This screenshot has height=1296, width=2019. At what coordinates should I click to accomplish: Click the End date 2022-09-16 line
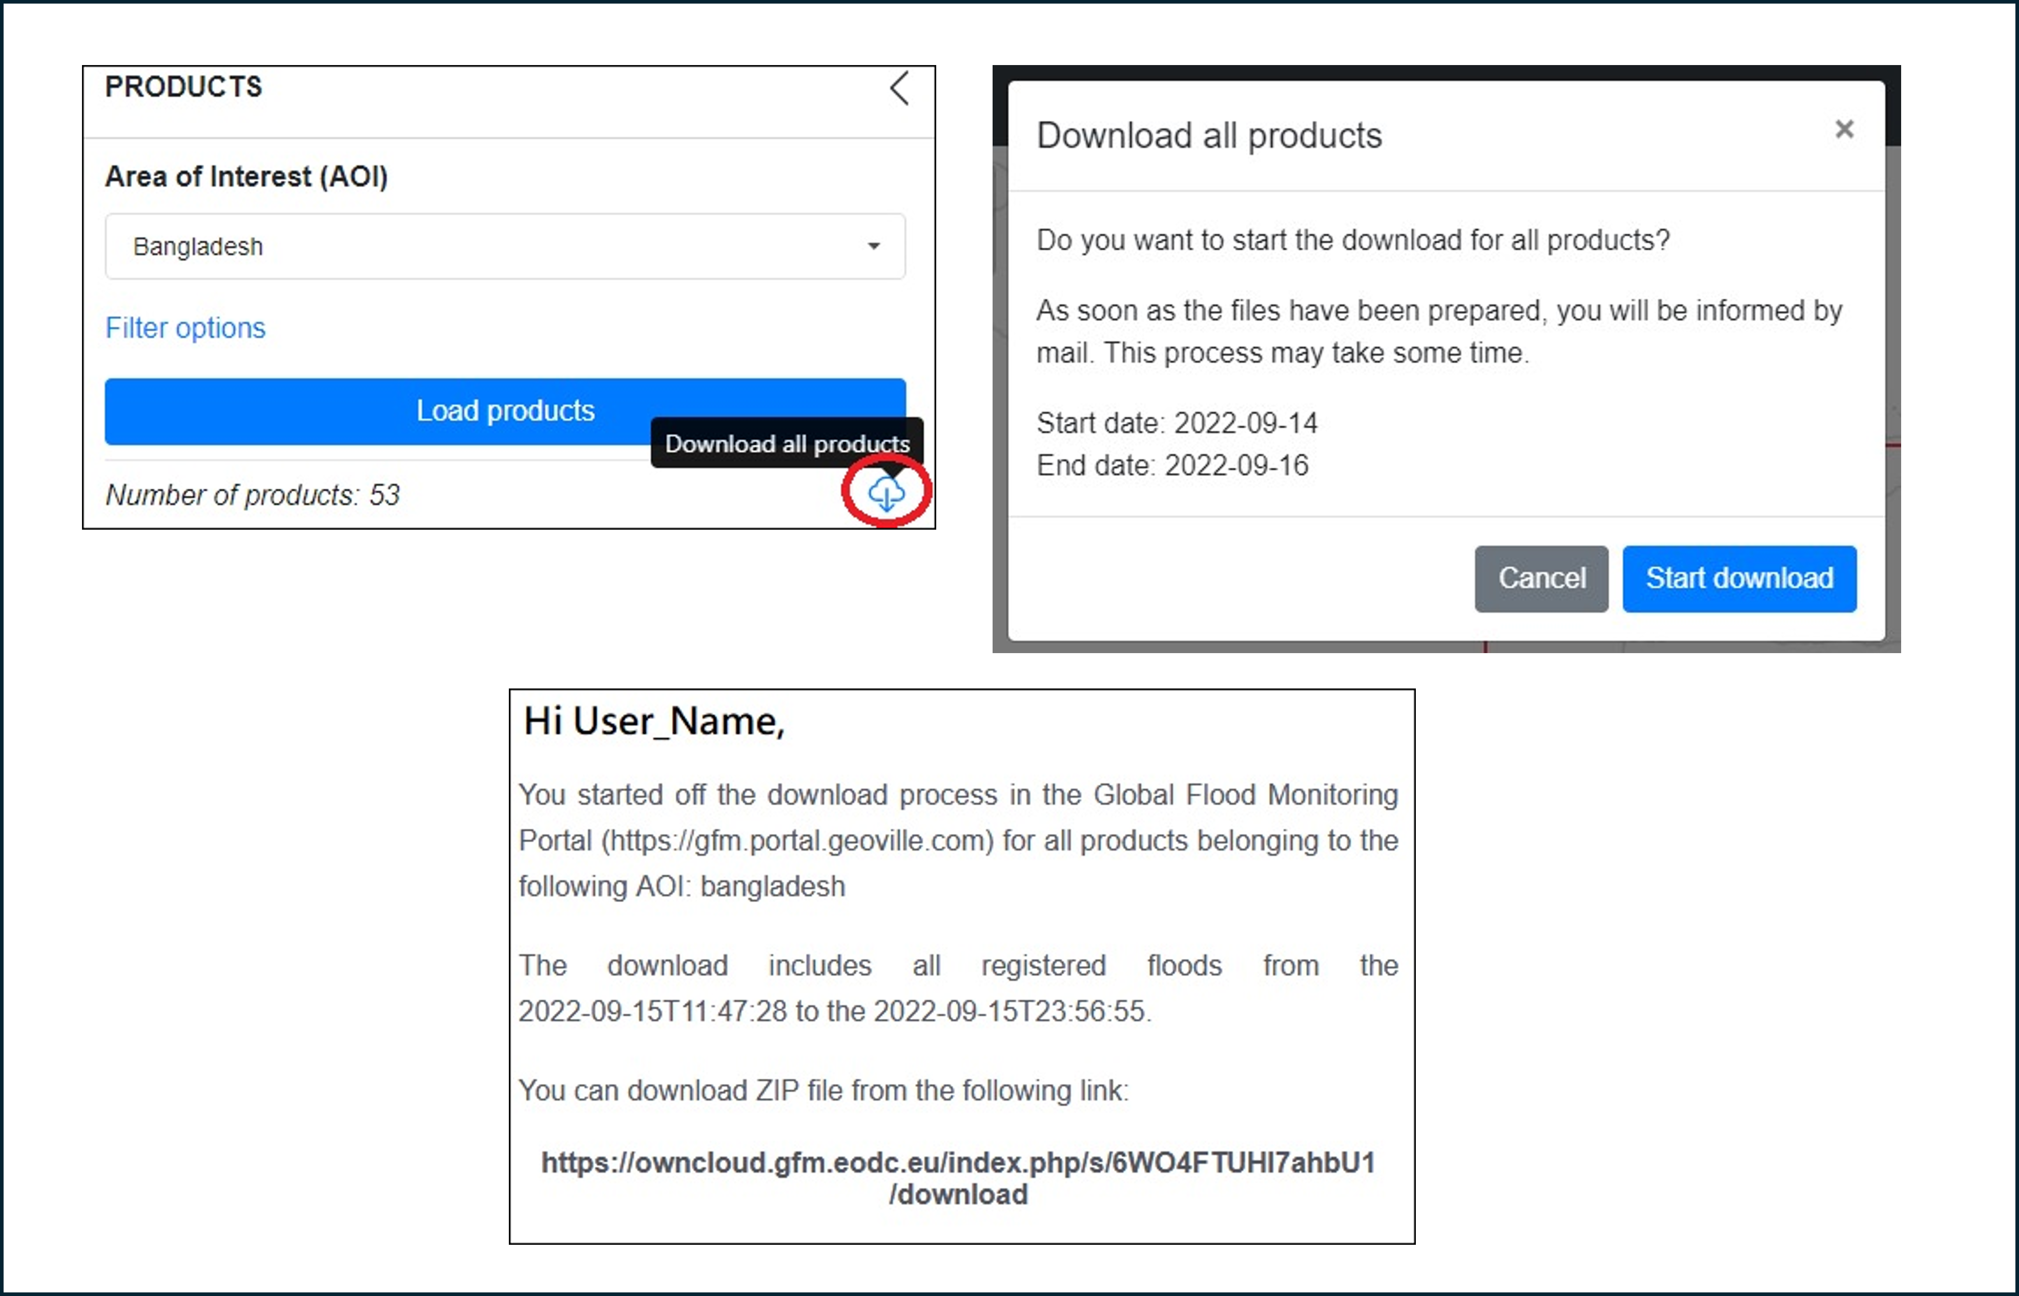[1172, 465]
